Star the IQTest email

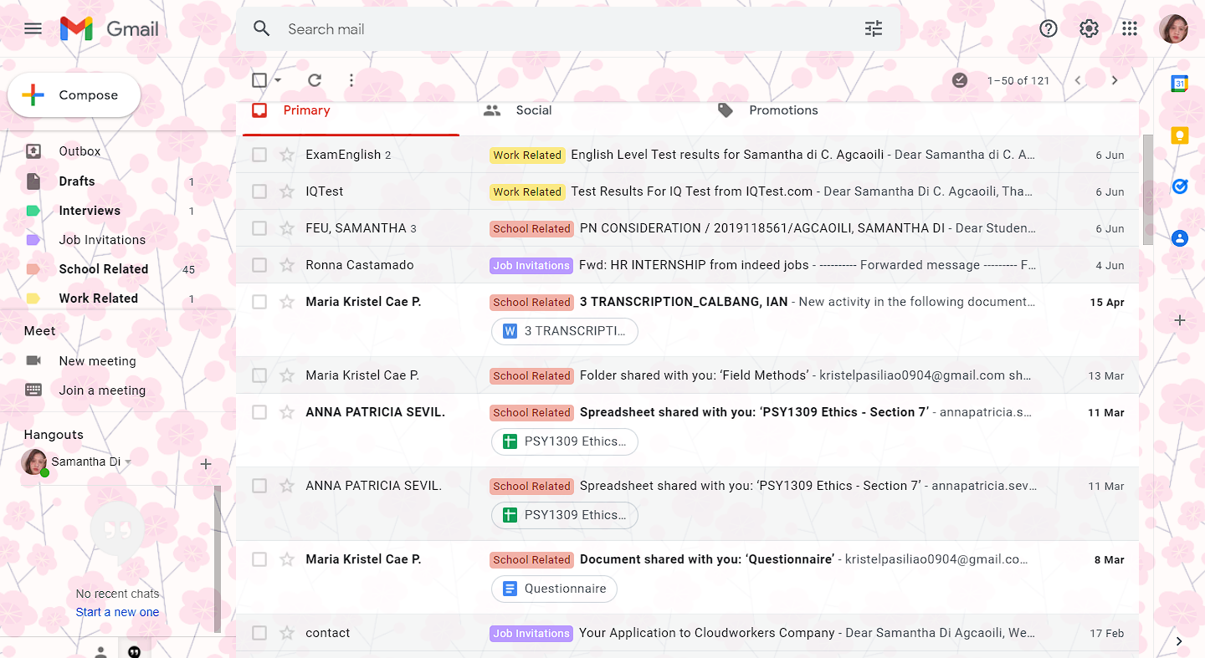pyautogui.click(x=287, y=191)
